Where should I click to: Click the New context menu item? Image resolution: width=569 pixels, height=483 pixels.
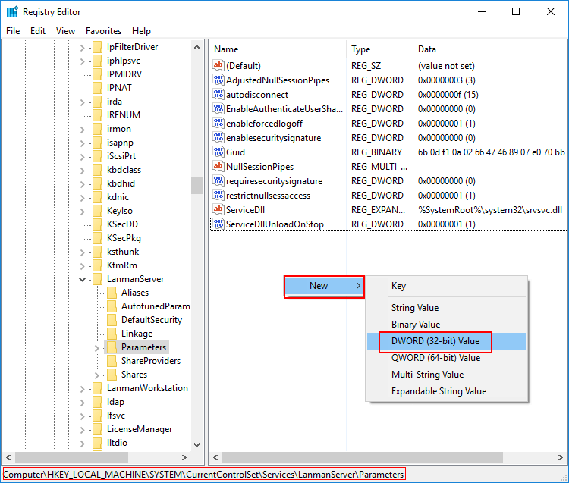pos(324,286)
